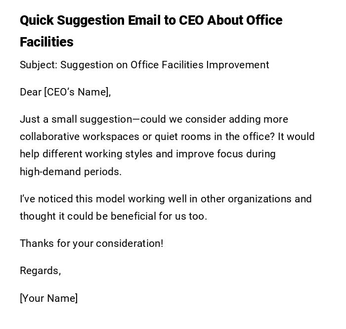Click 'Office Facilities Improvement' in the subject line

(x=200, y=65)
